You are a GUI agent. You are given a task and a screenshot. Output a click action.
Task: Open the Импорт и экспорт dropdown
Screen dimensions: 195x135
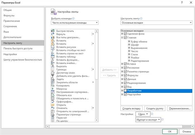point(148,120)
